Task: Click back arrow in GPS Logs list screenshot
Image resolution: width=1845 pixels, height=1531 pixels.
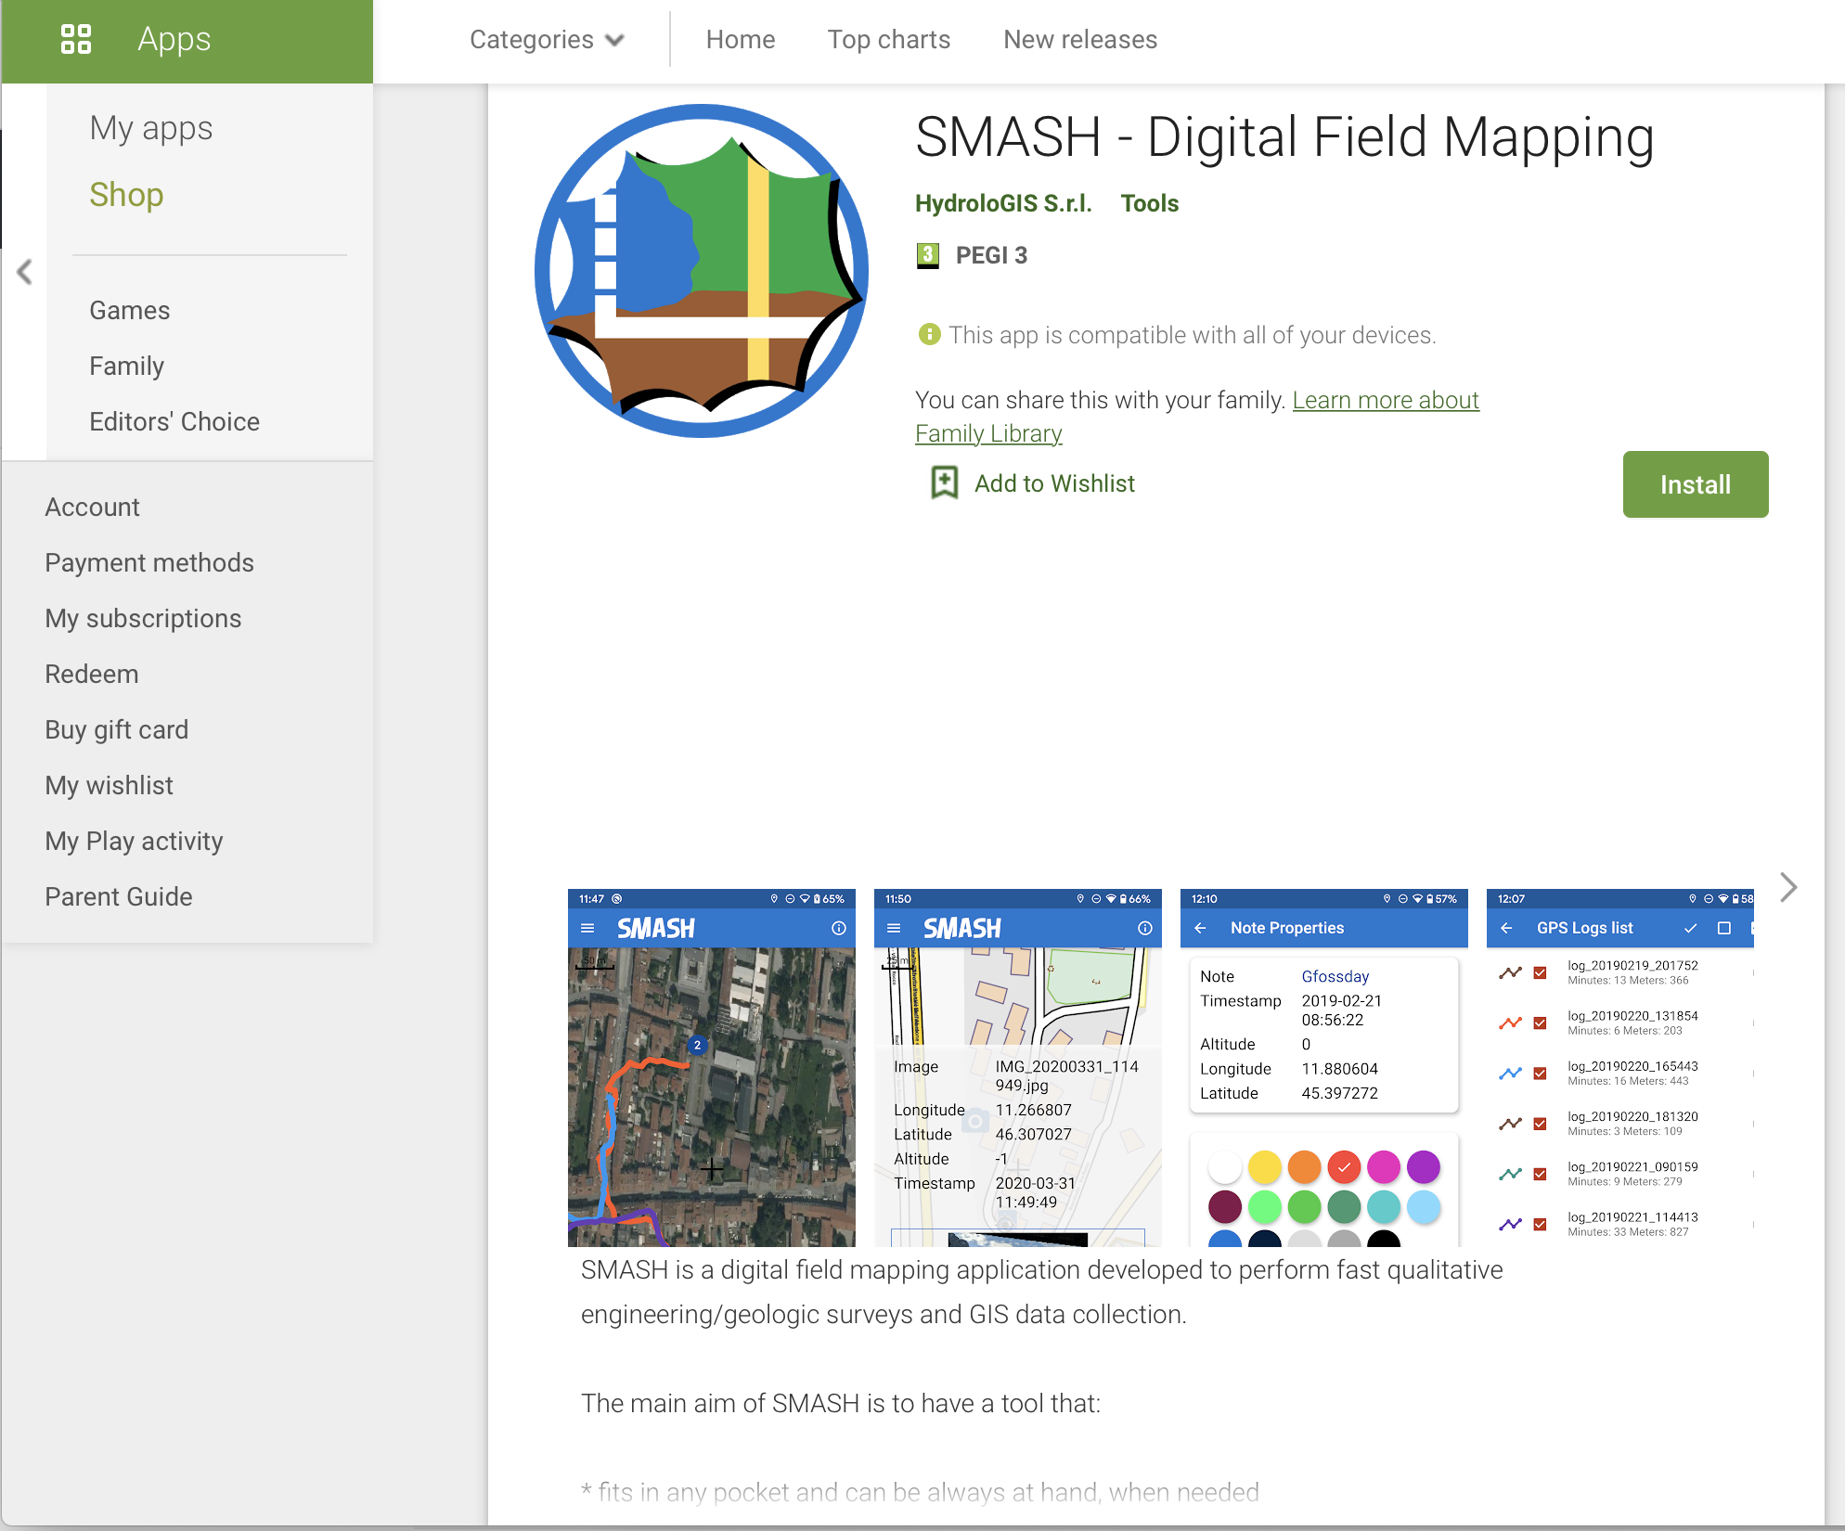Action: (x=1506, y=928)
